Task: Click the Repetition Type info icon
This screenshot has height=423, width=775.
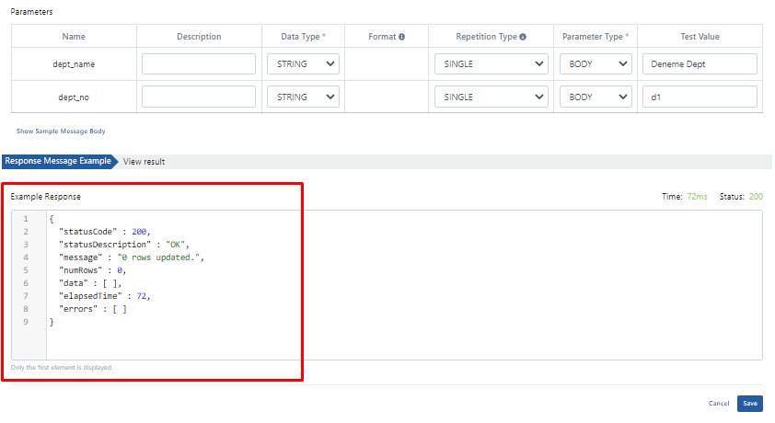Action: click(x=523, y=37)
